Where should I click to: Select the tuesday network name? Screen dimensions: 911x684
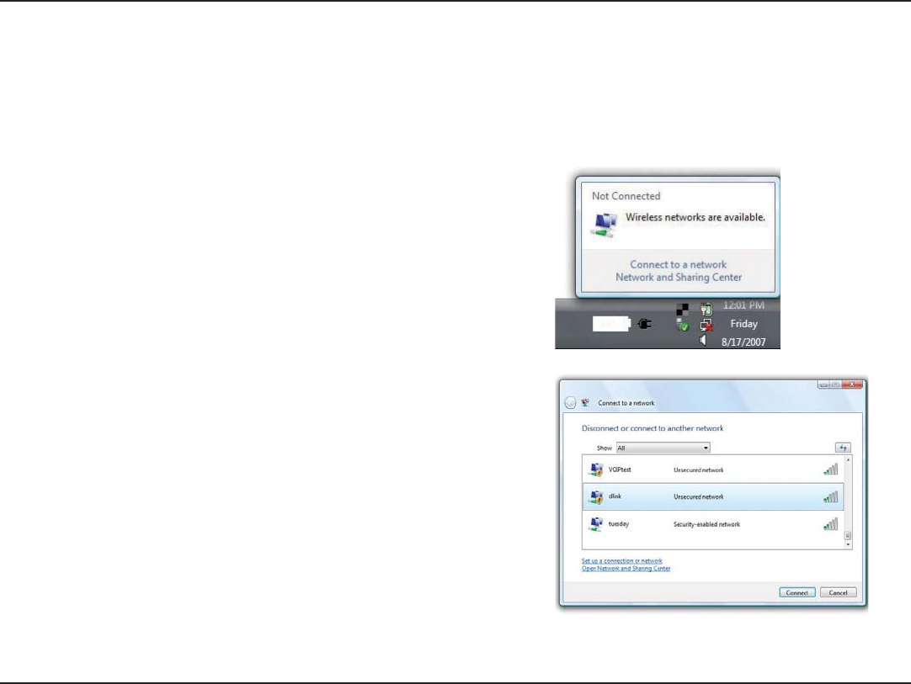618,524
